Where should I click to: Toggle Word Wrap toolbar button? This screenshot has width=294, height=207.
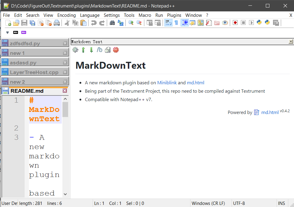point(168,23)
